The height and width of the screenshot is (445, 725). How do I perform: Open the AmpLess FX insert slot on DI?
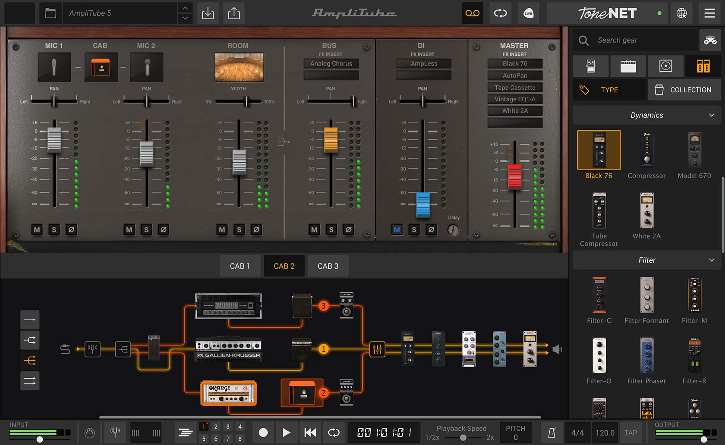tap(423, 63)
